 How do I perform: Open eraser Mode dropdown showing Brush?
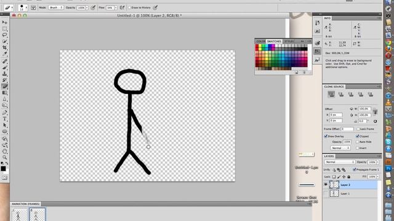point(55,8)
